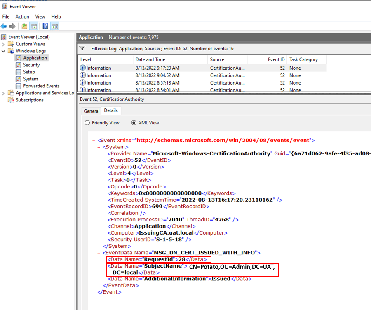Select event dated 8/13/2022 9:17:20 AM

[x=202, y=68]
